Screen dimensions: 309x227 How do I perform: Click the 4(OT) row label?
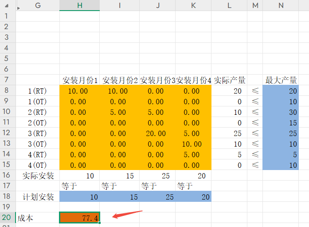coord(38,165)
